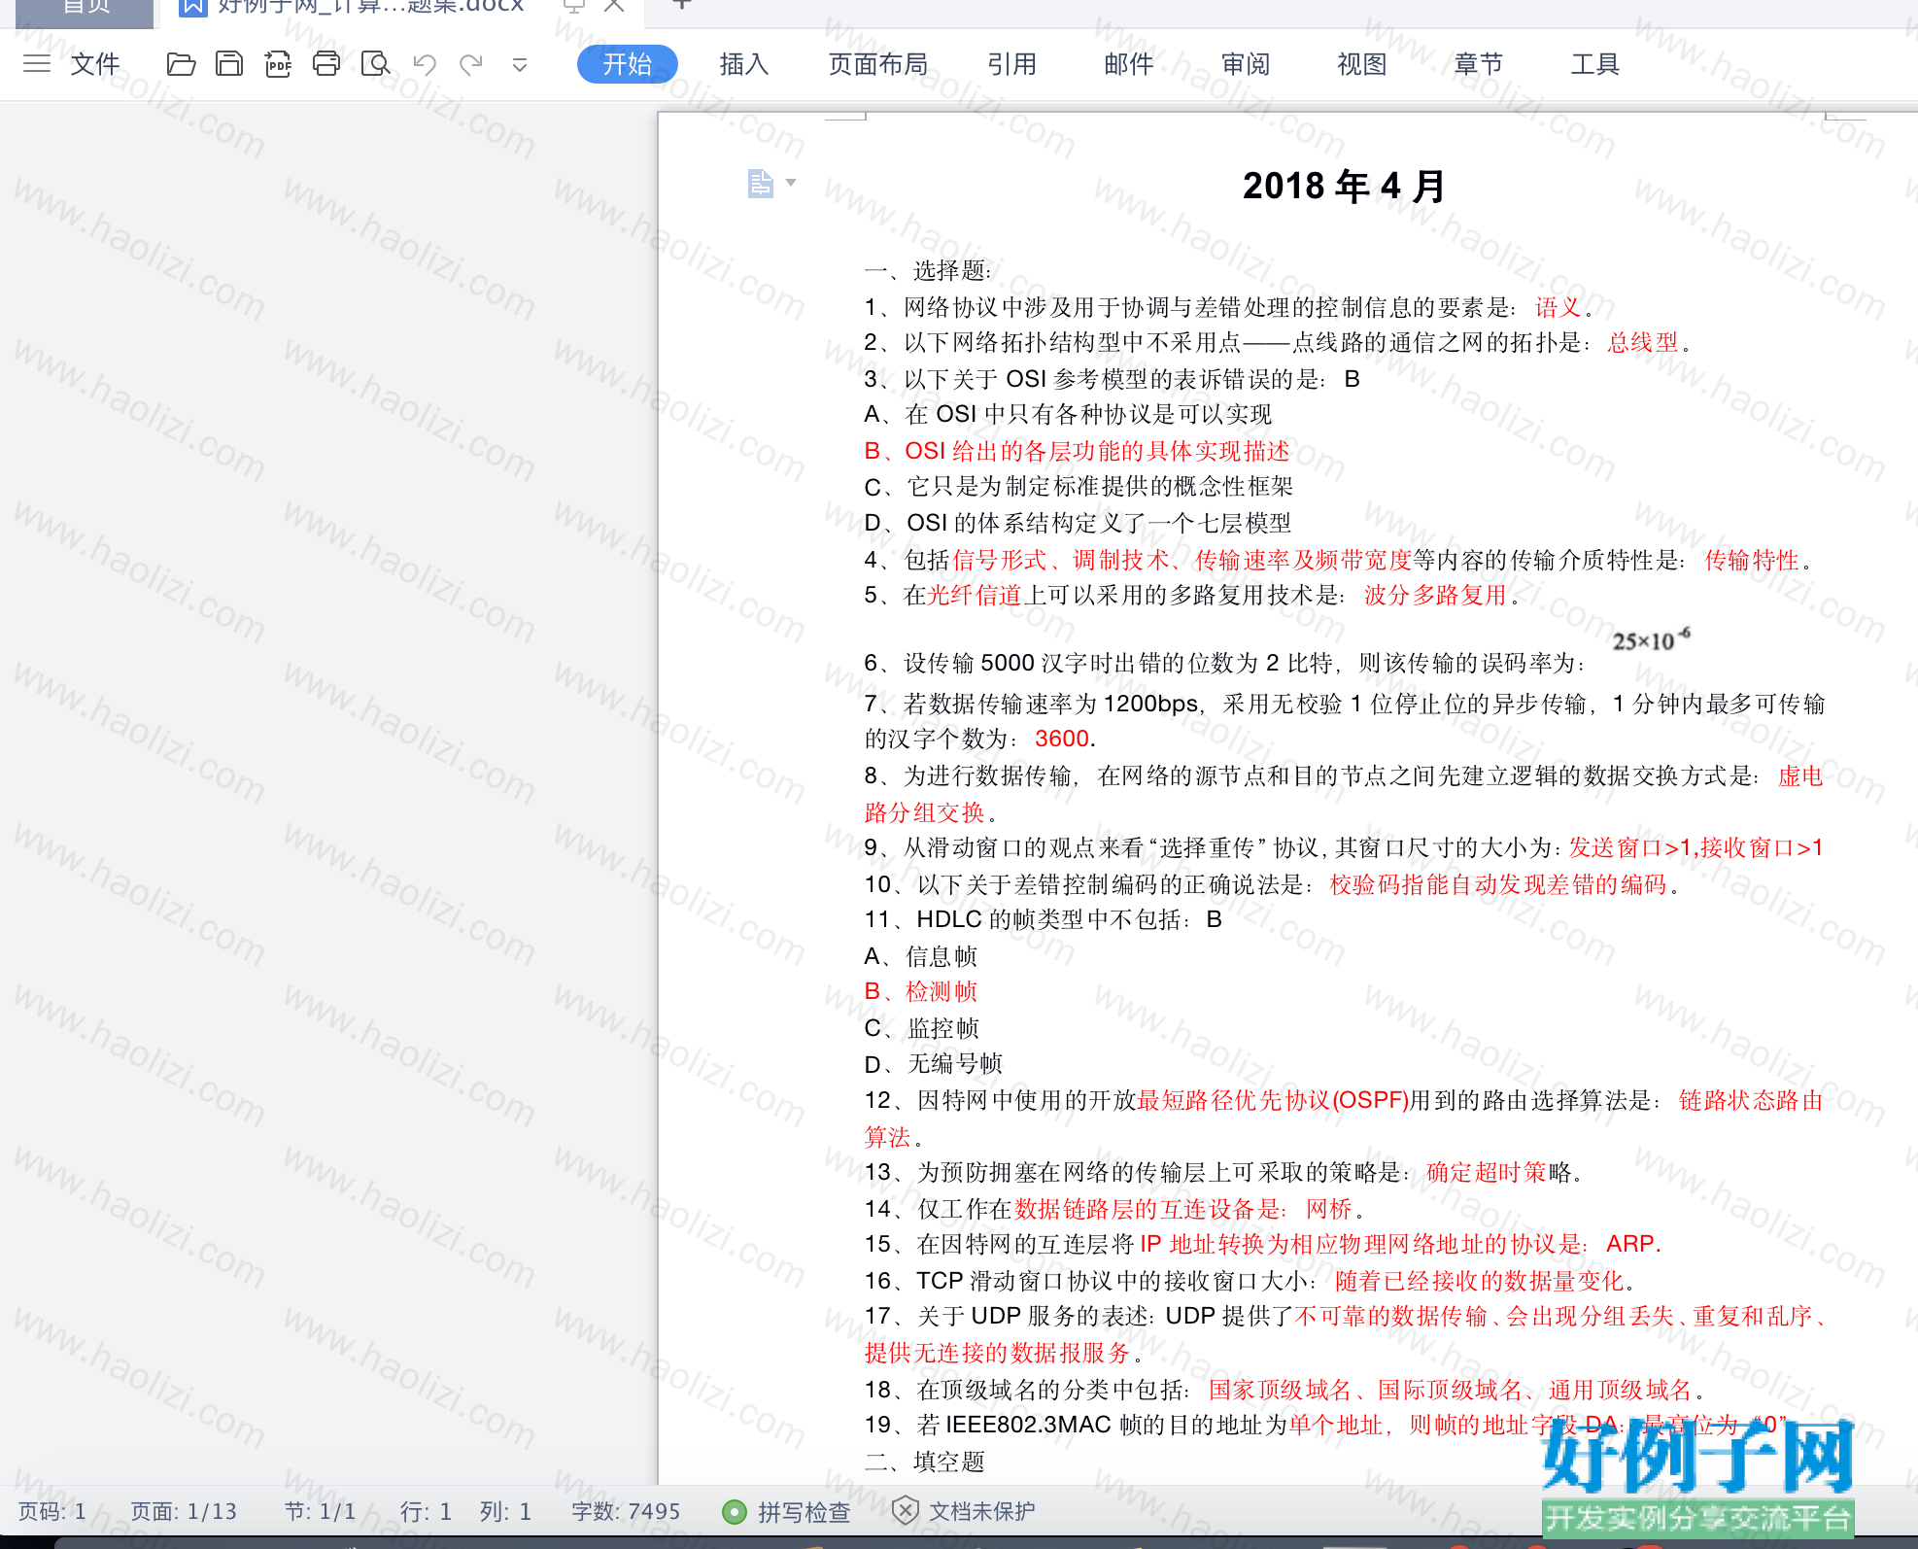Click the 二、填空题 section line
Screen dimensions: 1918x1549
click(x=925, y=1462)
